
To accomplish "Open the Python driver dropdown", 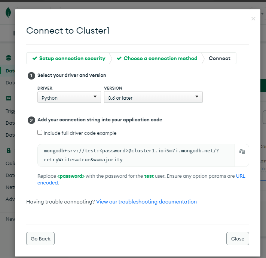I will [x=69, y=97].
